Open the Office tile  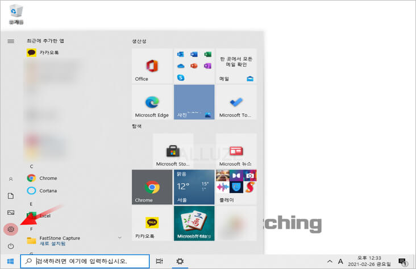(x=152, y=66)
